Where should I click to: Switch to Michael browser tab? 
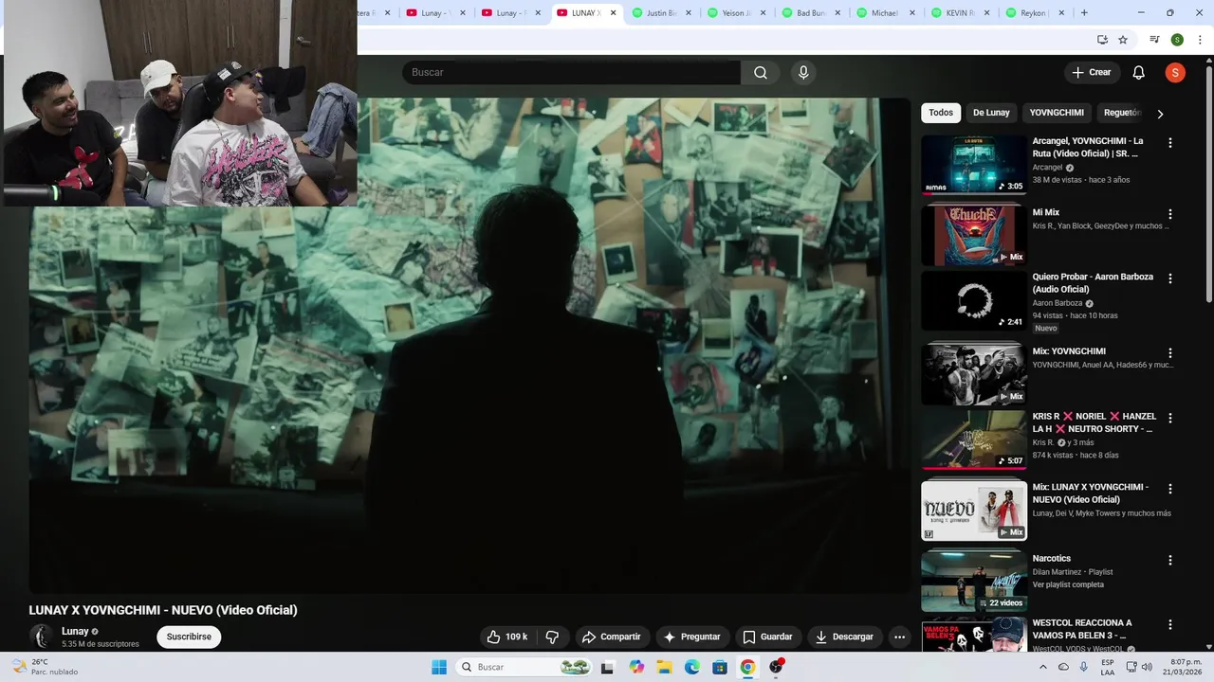click(885, 13)
